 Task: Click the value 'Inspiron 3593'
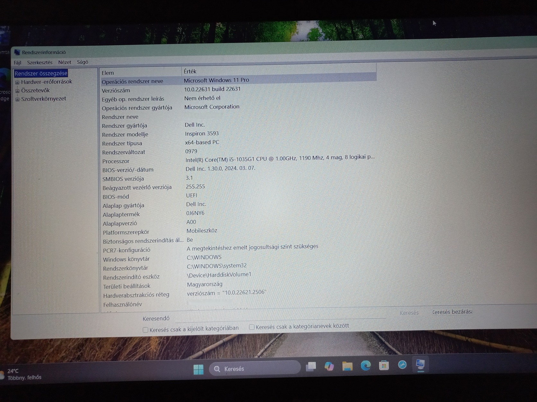(x=202, y=133)
